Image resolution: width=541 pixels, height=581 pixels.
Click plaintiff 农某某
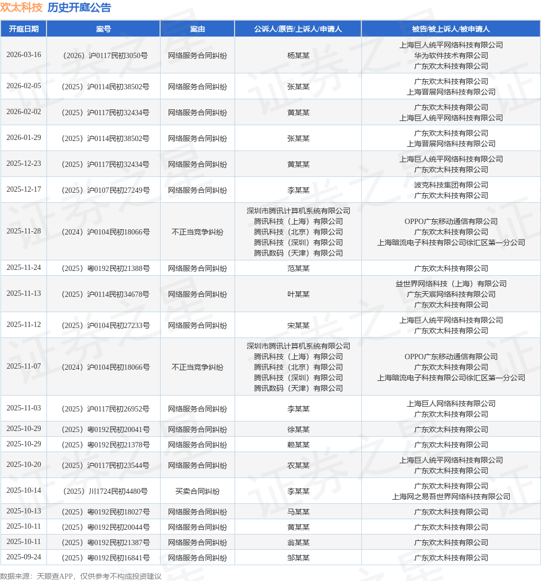pyautogui.click(x=299, y=465)
